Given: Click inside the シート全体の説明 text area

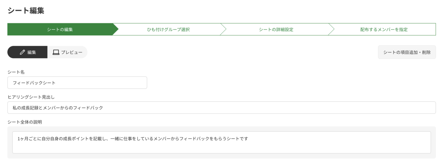Looking at the screenshot, I should [221, 142].
